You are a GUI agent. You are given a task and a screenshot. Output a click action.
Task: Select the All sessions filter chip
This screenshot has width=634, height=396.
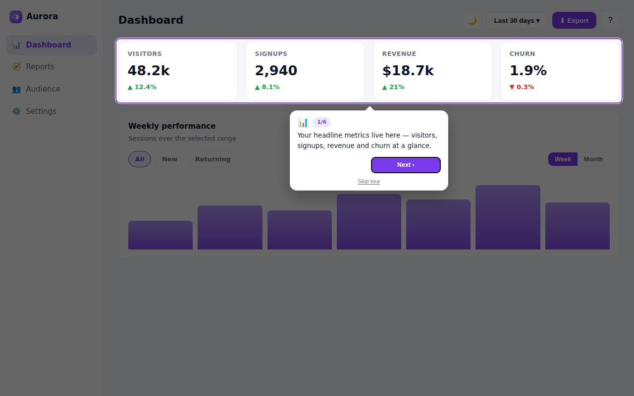coord(140,159)
